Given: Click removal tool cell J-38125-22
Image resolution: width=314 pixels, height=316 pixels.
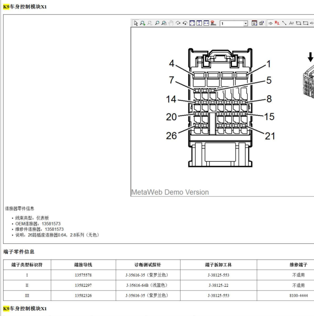Looking at the screenshot, I should click(218, 285).
